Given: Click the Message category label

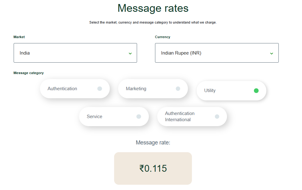Looking at the screenshot, I should tap(29, 73).
